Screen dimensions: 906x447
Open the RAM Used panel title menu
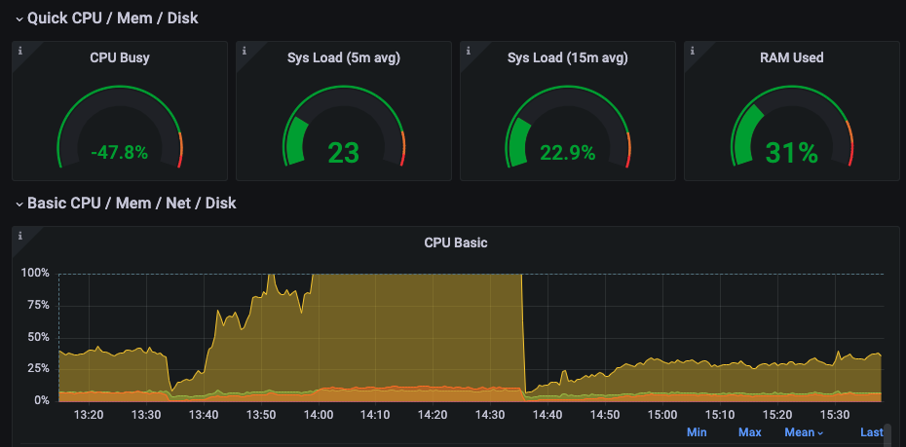[x=792, y=57]
